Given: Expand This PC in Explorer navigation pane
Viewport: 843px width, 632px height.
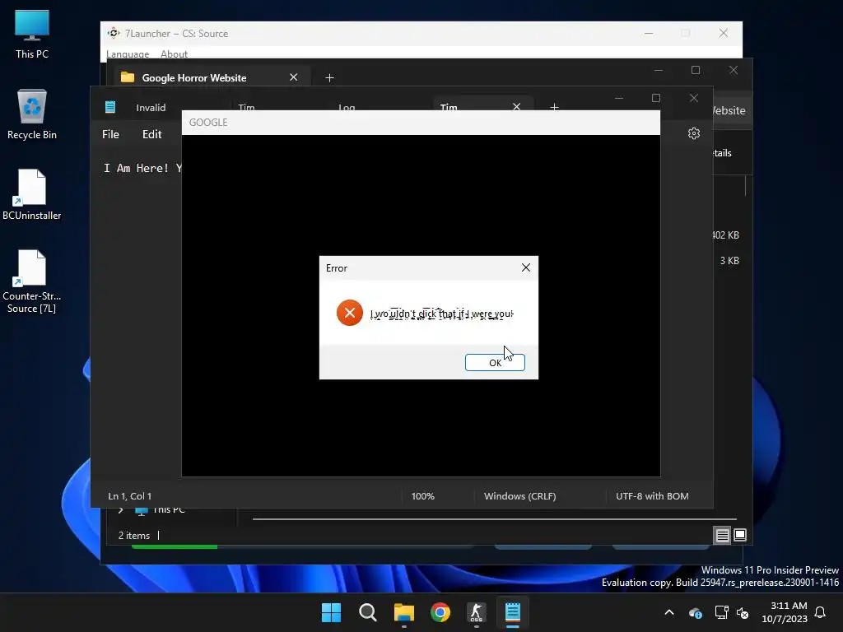Looking at the screenshot, I should click(121, 509).
